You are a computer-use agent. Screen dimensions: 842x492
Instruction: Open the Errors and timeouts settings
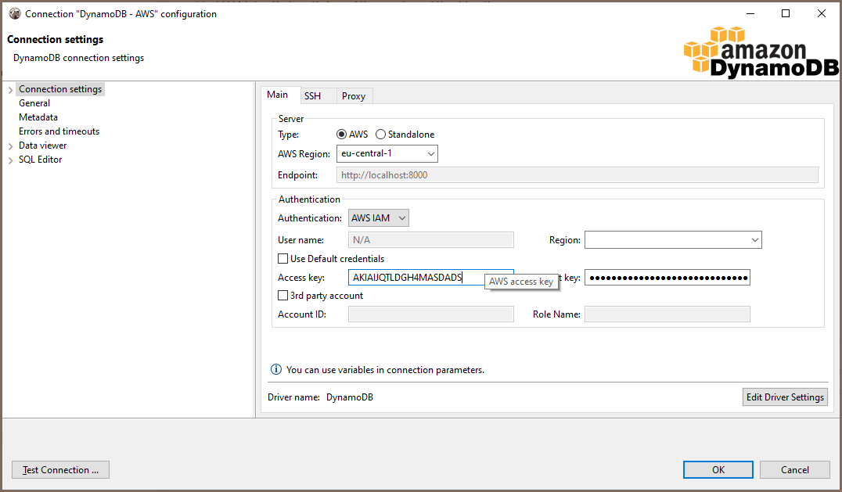pos(59,131)
